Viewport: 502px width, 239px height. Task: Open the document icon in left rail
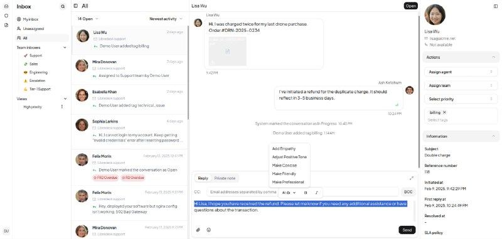point(6,25)
